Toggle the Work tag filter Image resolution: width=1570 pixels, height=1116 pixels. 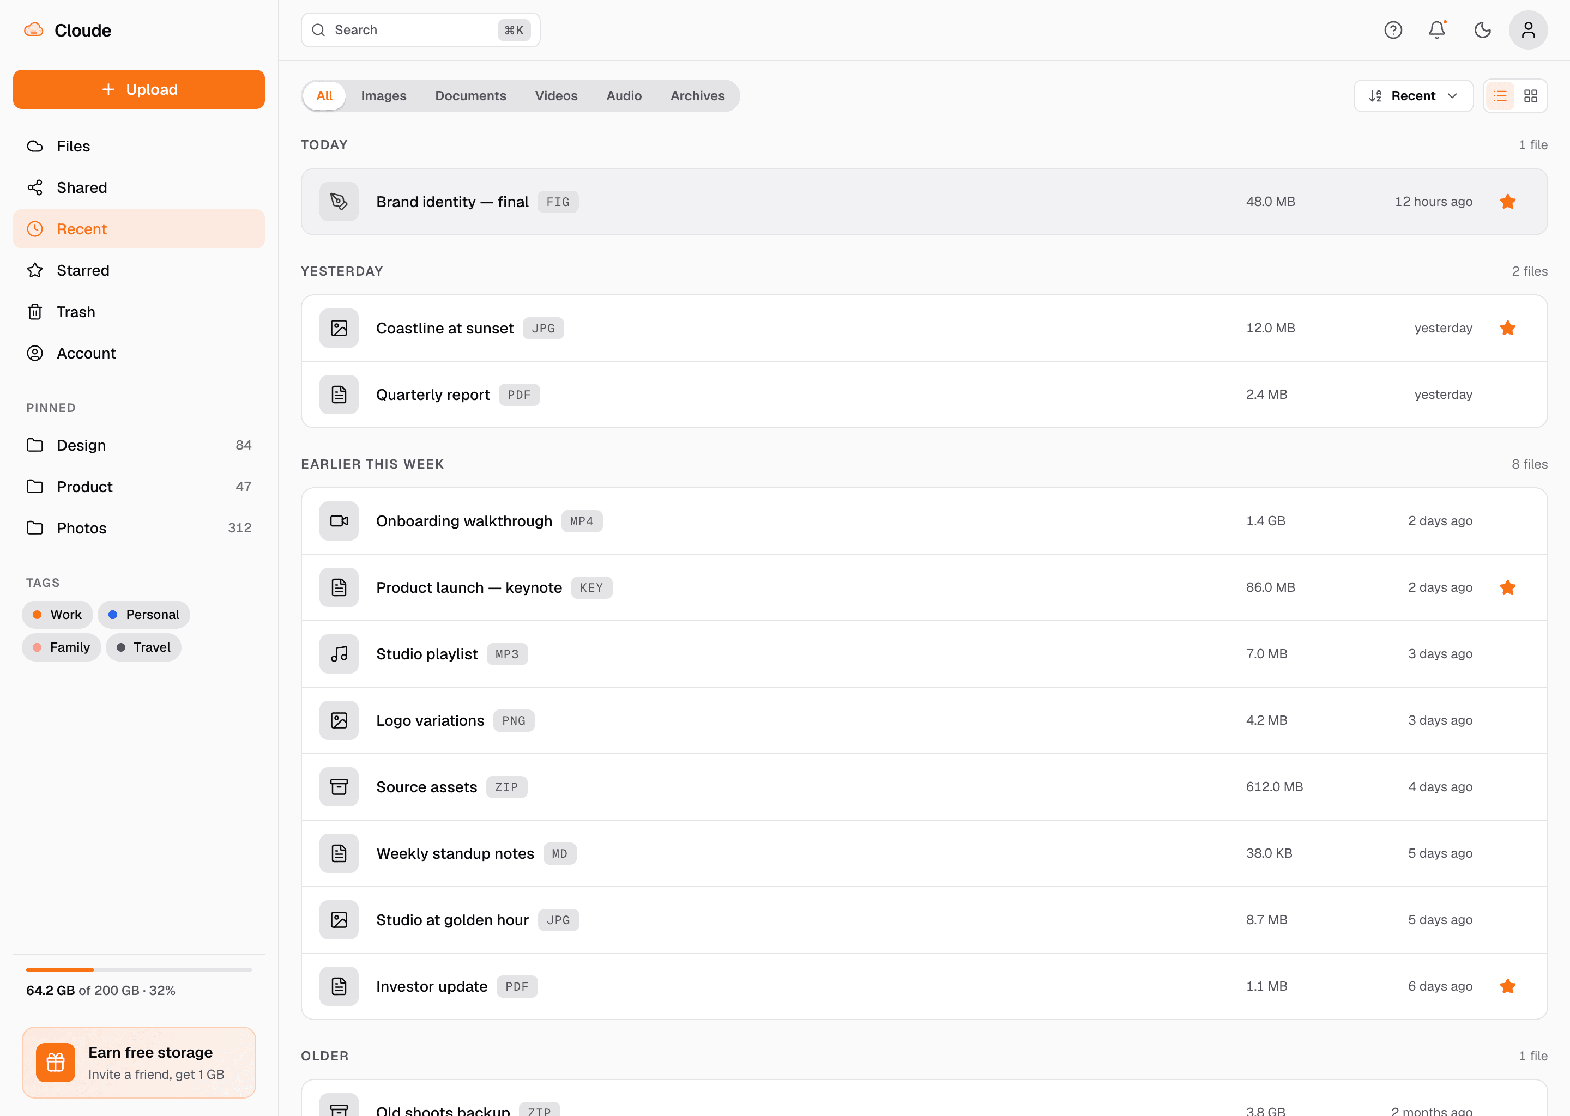57,614
